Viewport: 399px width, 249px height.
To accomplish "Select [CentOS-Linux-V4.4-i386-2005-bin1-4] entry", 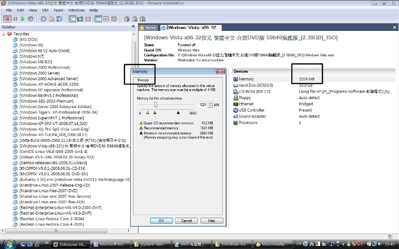I will (53, 151).
